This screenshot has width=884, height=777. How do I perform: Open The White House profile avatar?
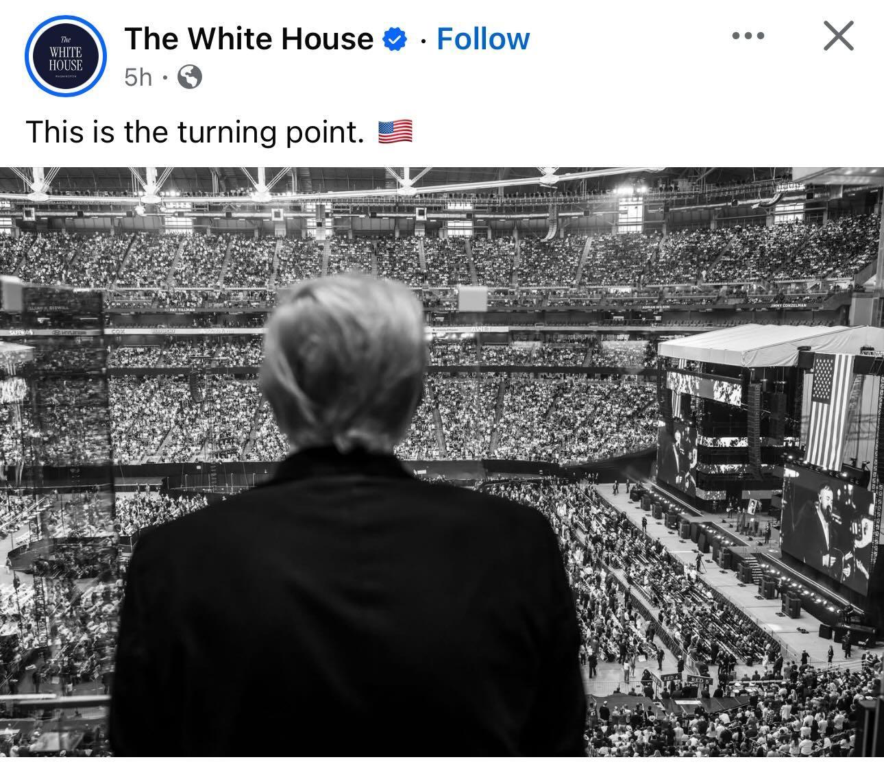(x=65, y=57)
